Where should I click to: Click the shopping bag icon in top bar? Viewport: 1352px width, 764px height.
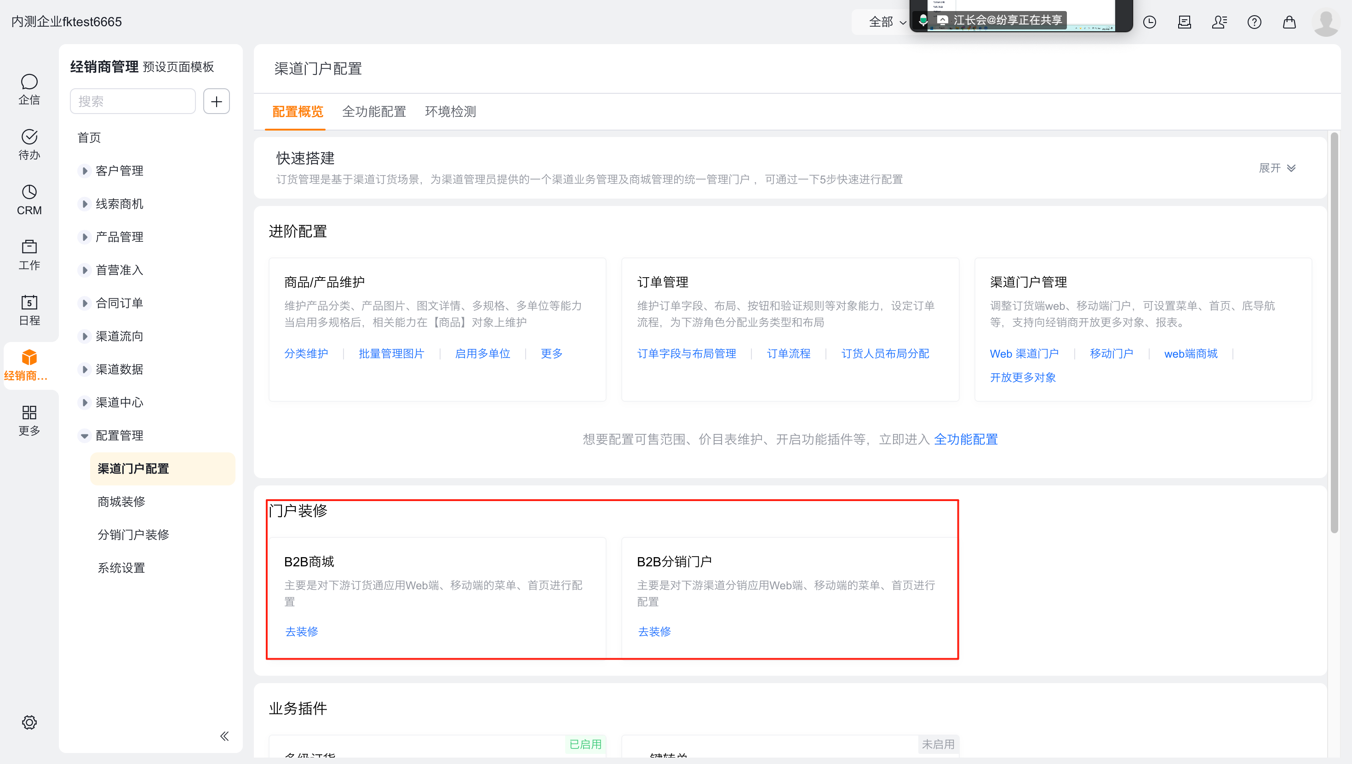1289,22
